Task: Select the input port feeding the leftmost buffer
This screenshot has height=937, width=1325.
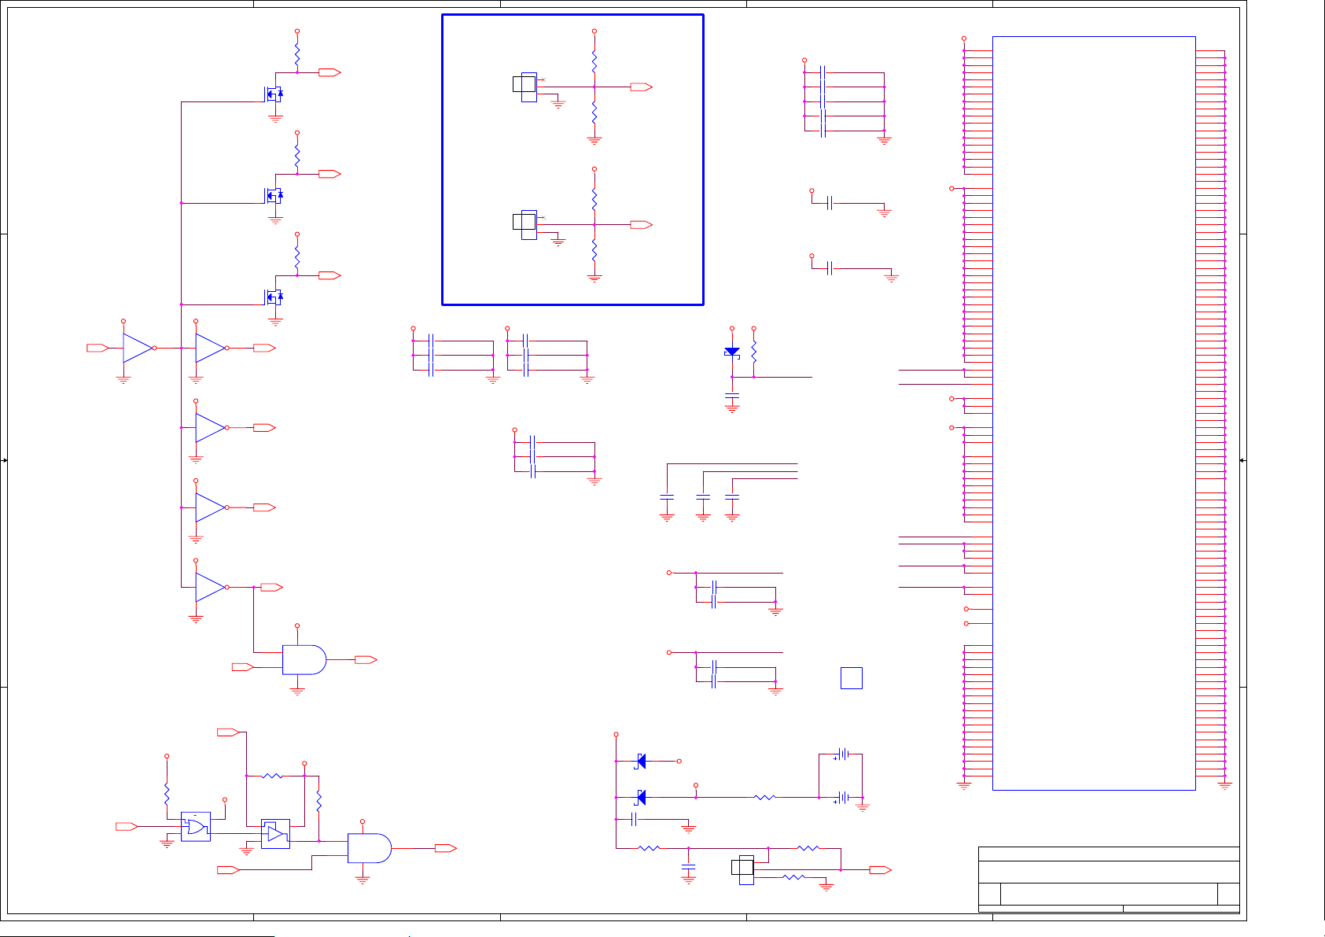Action: coord(98,348)
